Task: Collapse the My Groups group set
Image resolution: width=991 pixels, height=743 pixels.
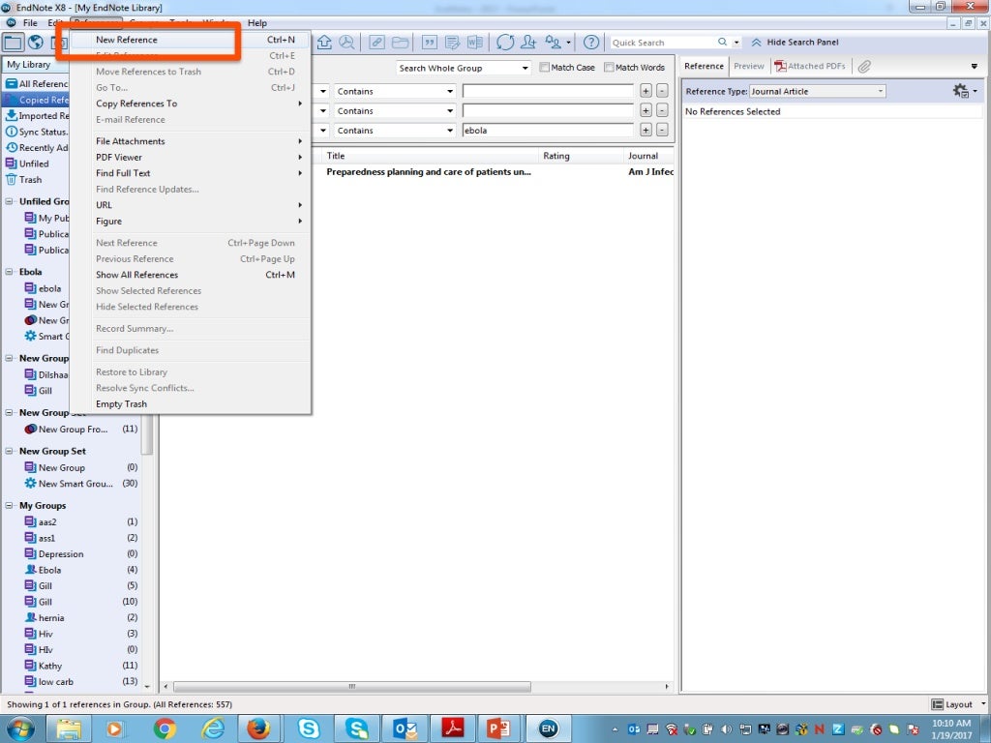Action: (10, 505)
